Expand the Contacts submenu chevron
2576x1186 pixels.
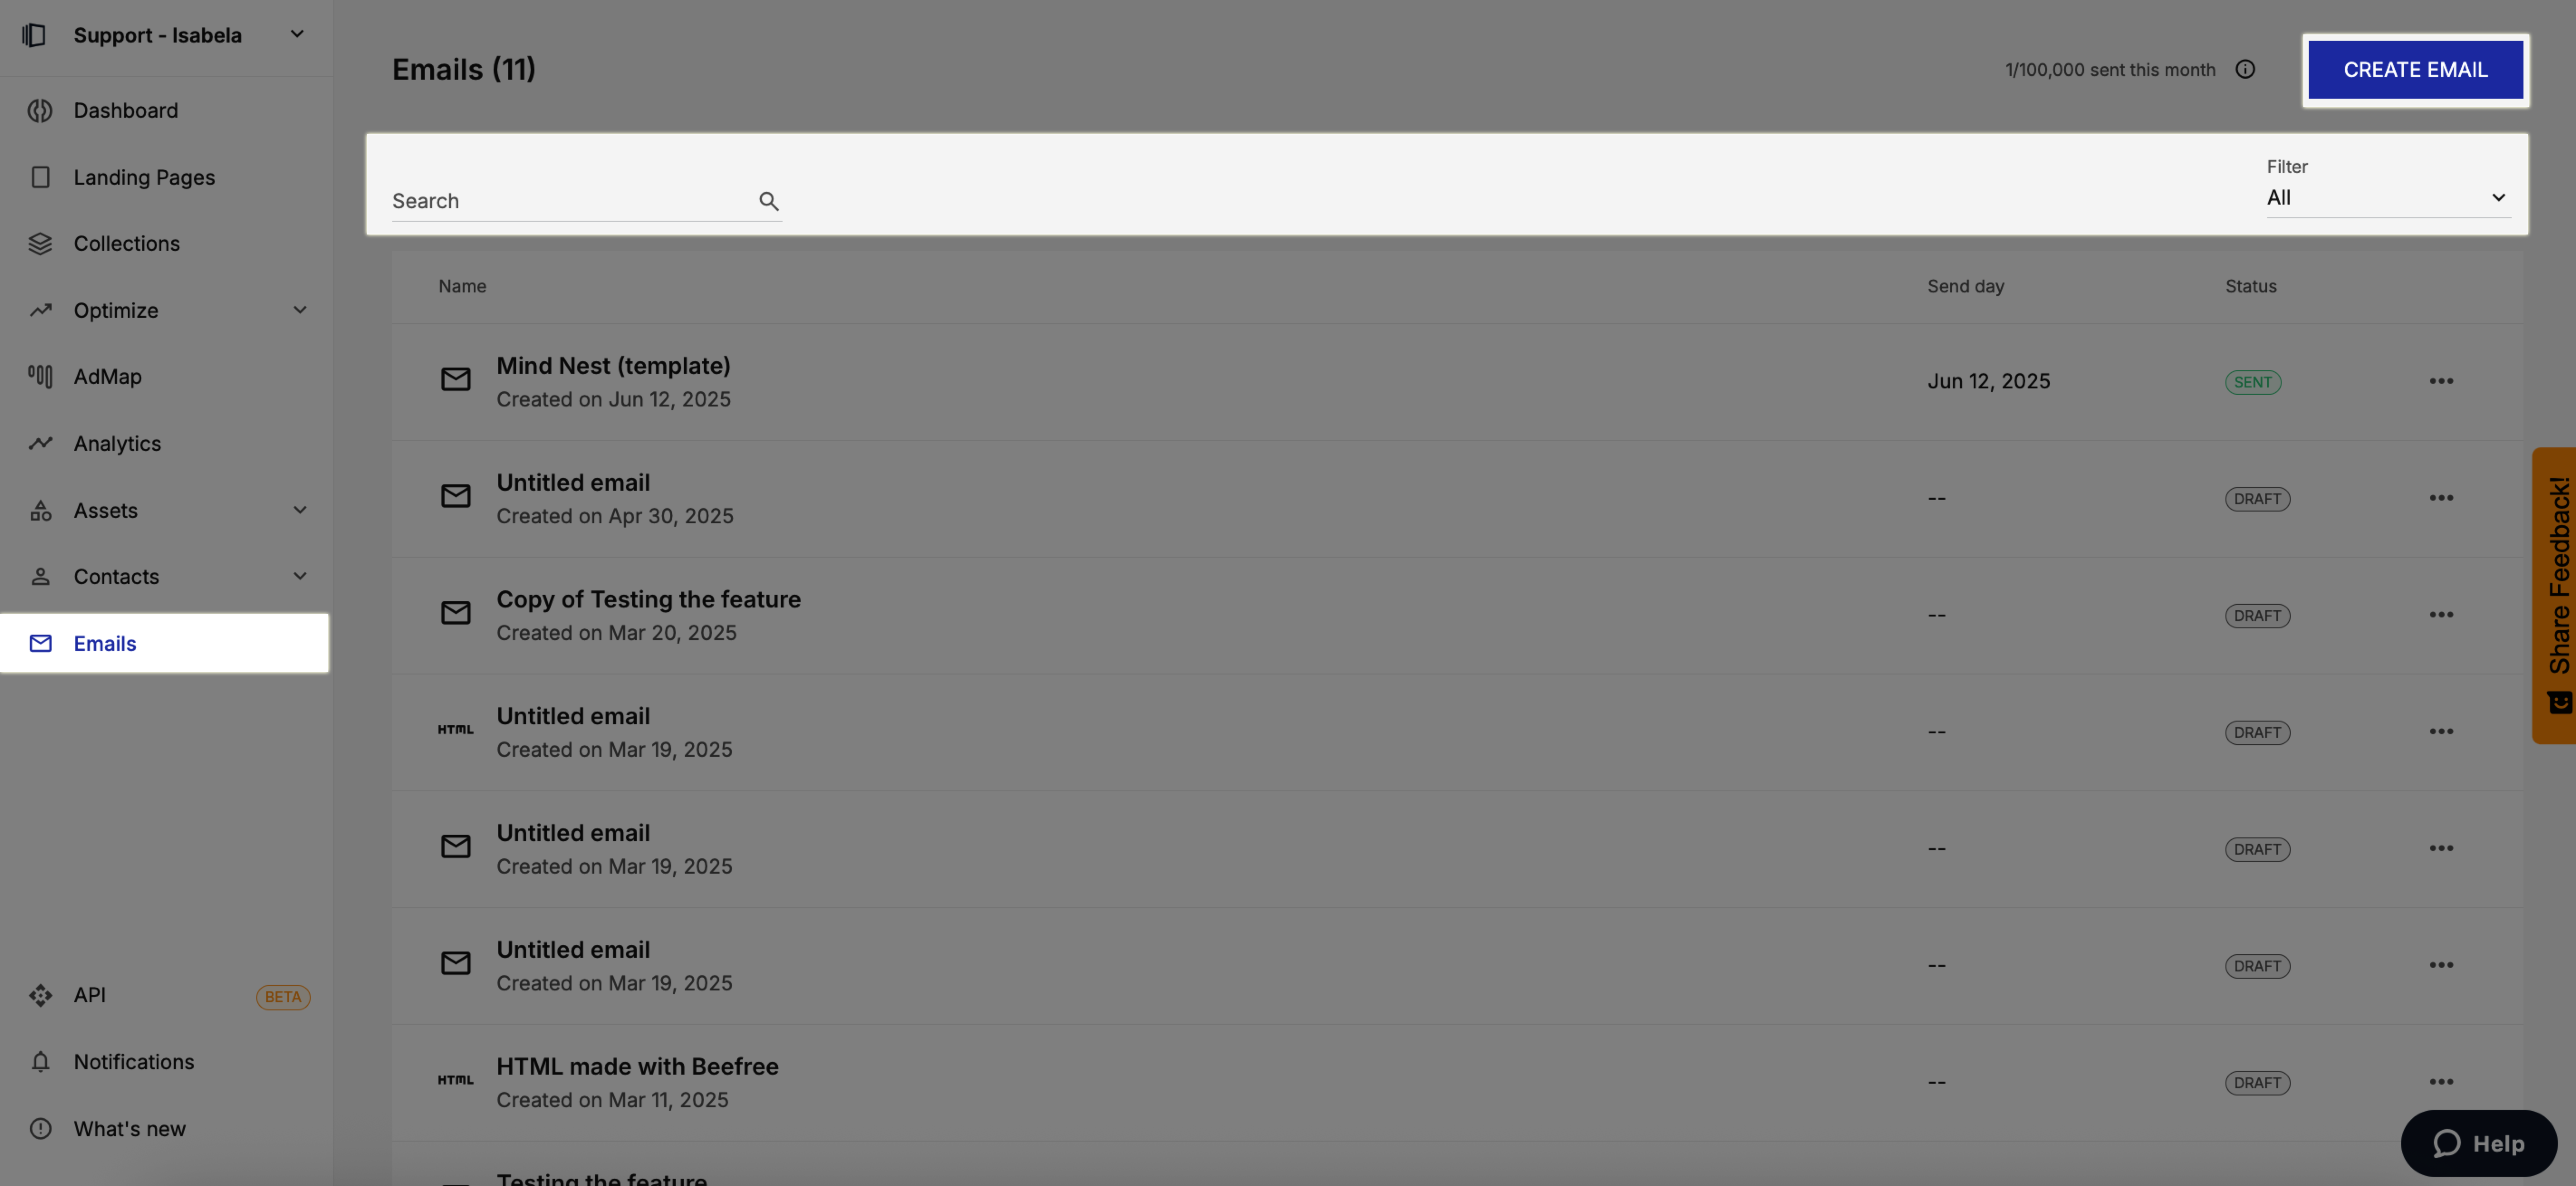point(299,577)
